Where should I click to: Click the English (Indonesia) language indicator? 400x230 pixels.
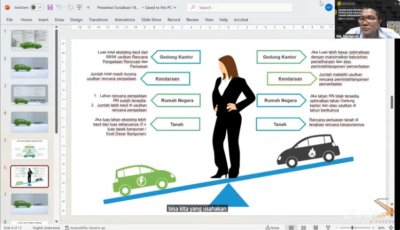[x=46, y=228]
